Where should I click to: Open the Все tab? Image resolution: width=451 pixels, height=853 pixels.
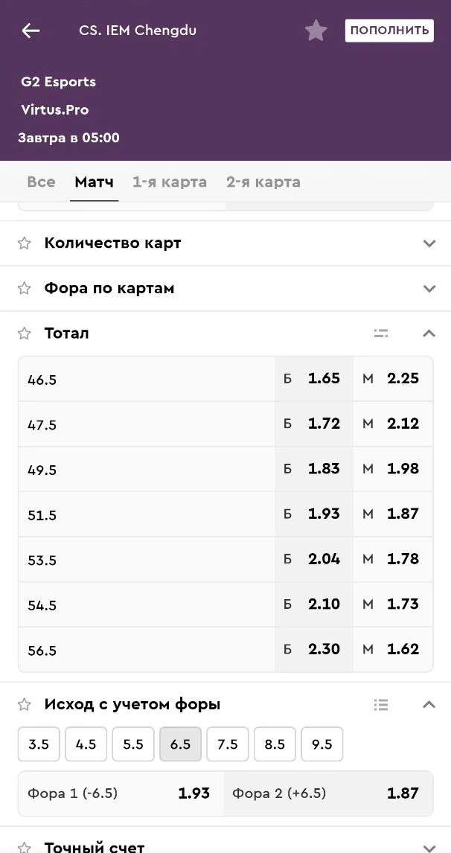pos(41,182)
